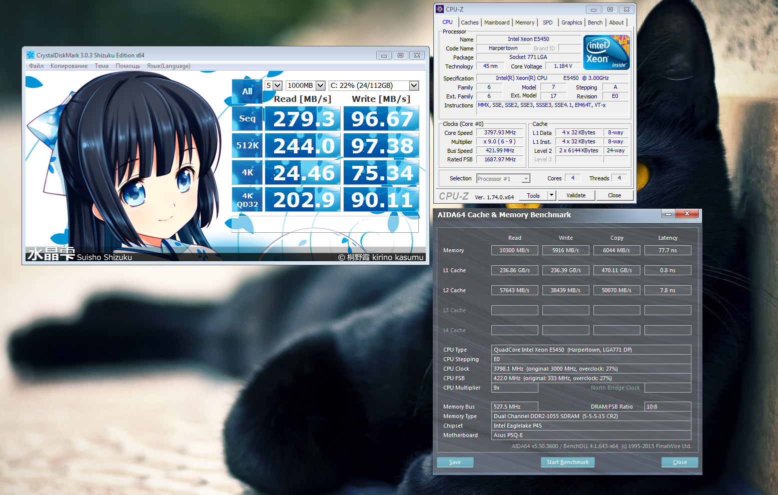Click the Memory Write value 5916 MB/s
Screen dimensions: 778x495
pyautogui.click(x=565, y=250)
